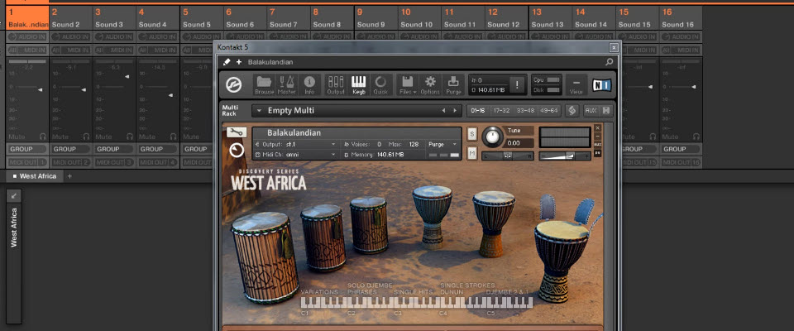Click the panic exclamation button in Kontakt
The height and width of the screenshot is (331, 794).
point(516,84)
